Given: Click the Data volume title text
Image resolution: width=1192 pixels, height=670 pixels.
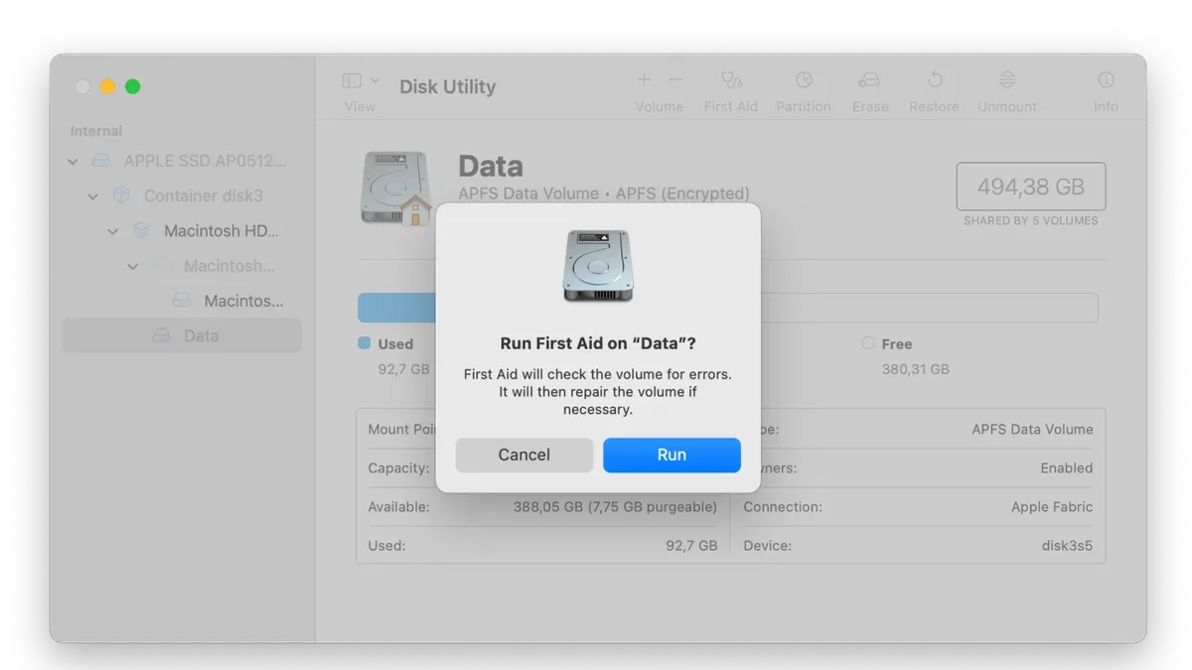Looking at the screenshot, I should [x=491, y=166].
